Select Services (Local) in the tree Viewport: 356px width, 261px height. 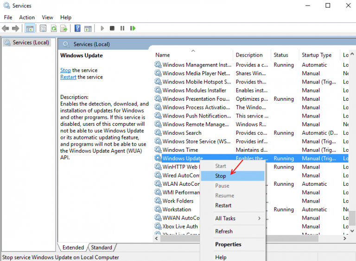pyautogui.click(x=27, y=43)
